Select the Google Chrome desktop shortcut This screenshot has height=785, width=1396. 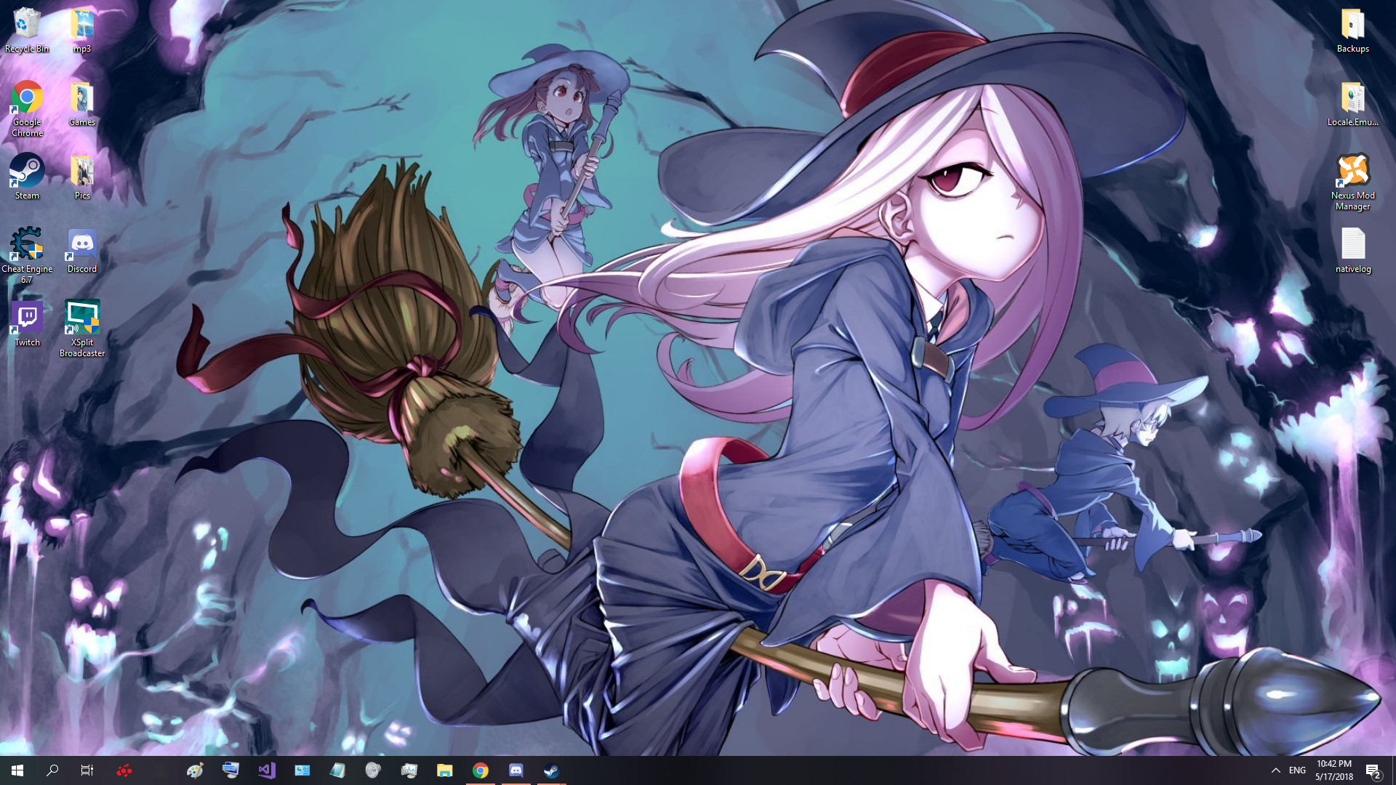tap(27, 109)
